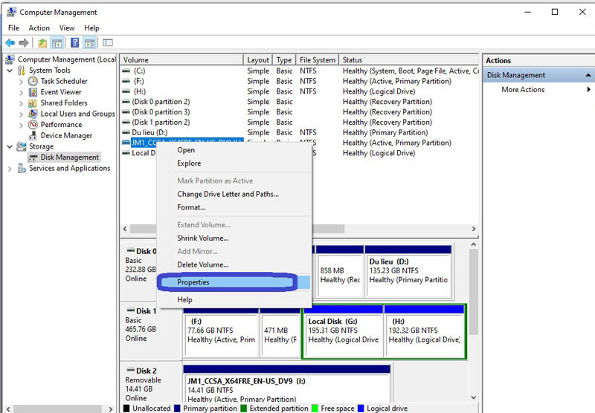Viewport: 595px width, 413px height.
Task: Select Shrink Volume in context menu
Action: coord(202,238)
